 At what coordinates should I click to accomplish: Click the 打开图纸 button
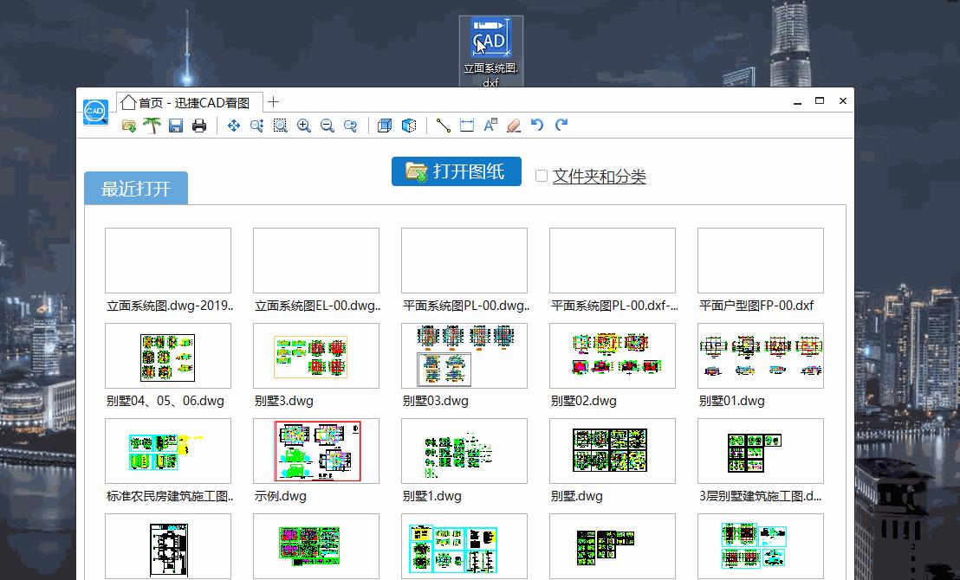(x=456, y=171)
